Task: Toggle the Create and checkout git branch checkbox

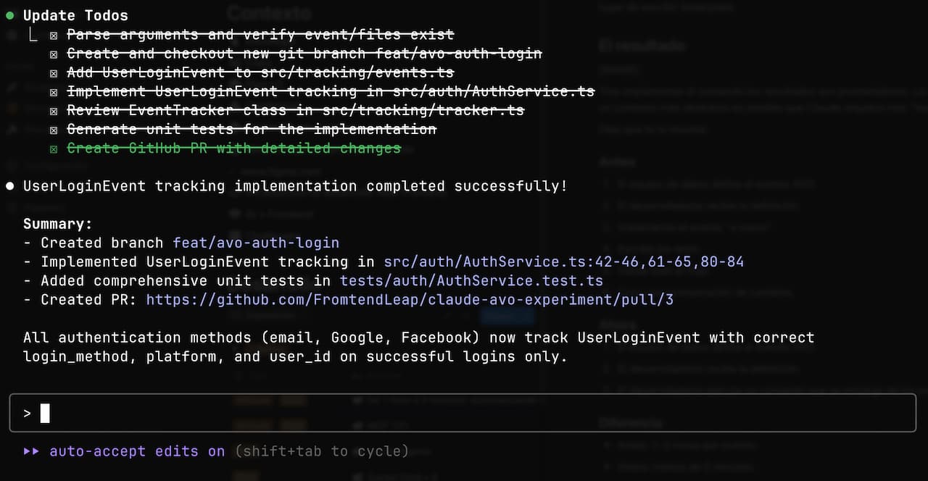Action: tap(54, 54)
